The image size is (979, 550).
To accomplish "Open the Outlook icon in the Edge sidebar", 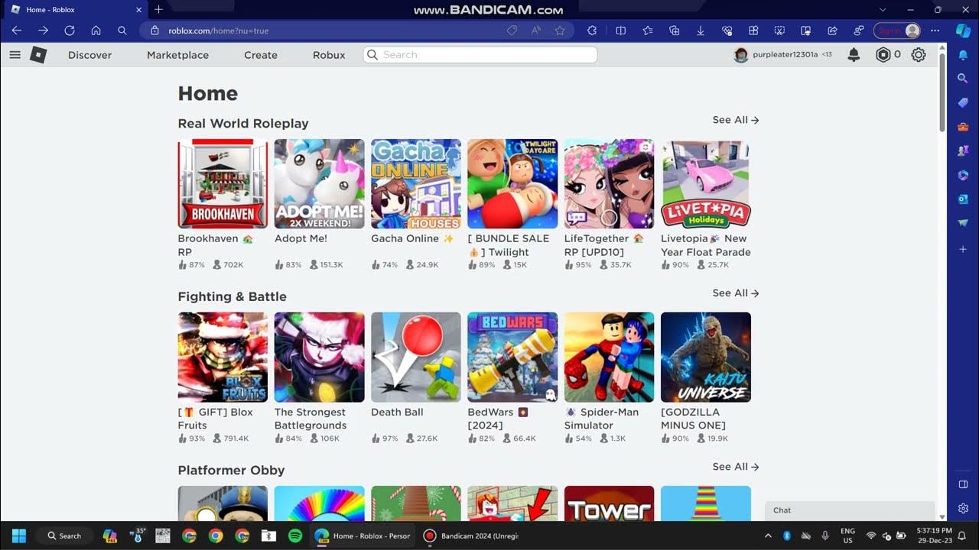I will point(963,199).
